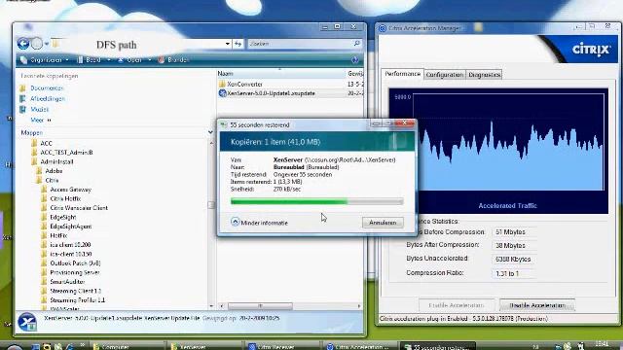Click the horizontal scrollbar under the file list

point(260,306)
